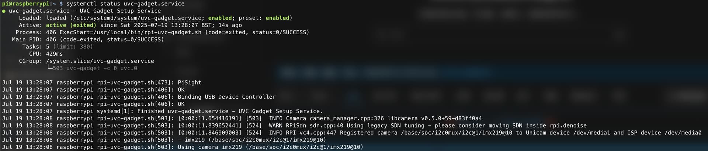The image size is (708, 151).
Task: Click the 'Using camera imx219' log line
Action: (183, 147)
